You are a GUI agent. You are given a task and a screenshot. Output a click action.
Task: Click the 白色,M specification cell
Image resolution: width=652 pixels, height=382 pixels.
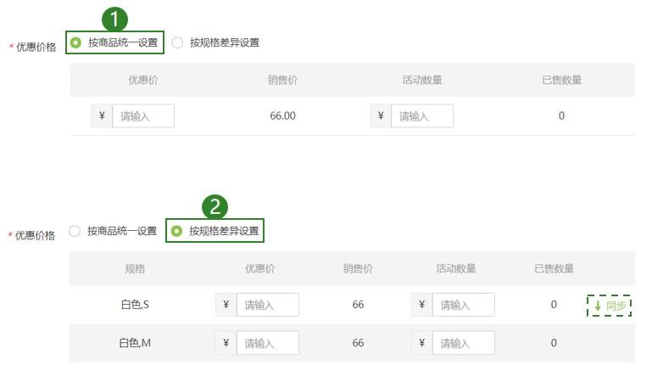pos(135,343)
